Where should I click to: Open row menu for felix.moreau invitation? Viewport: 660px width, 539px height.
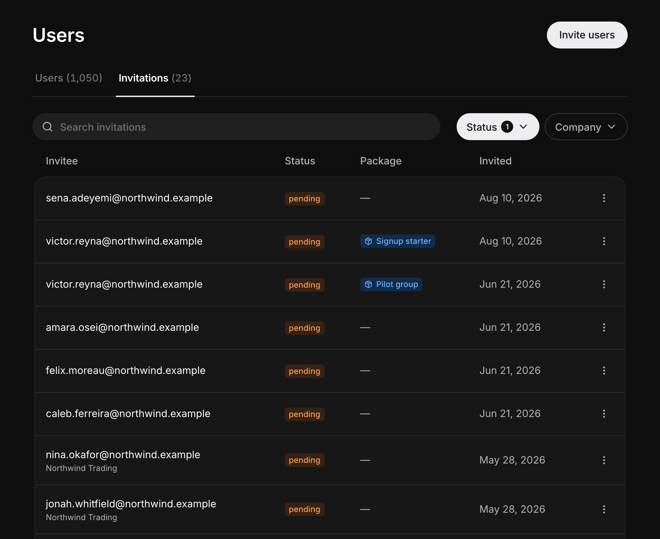[604, 371]
